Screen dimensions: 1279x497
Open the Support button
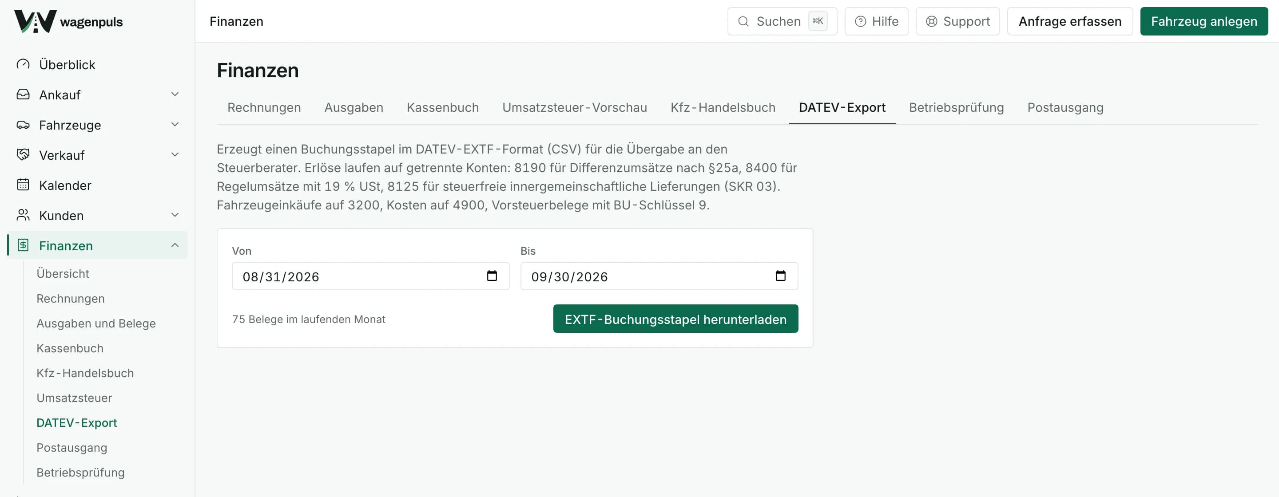957,21
